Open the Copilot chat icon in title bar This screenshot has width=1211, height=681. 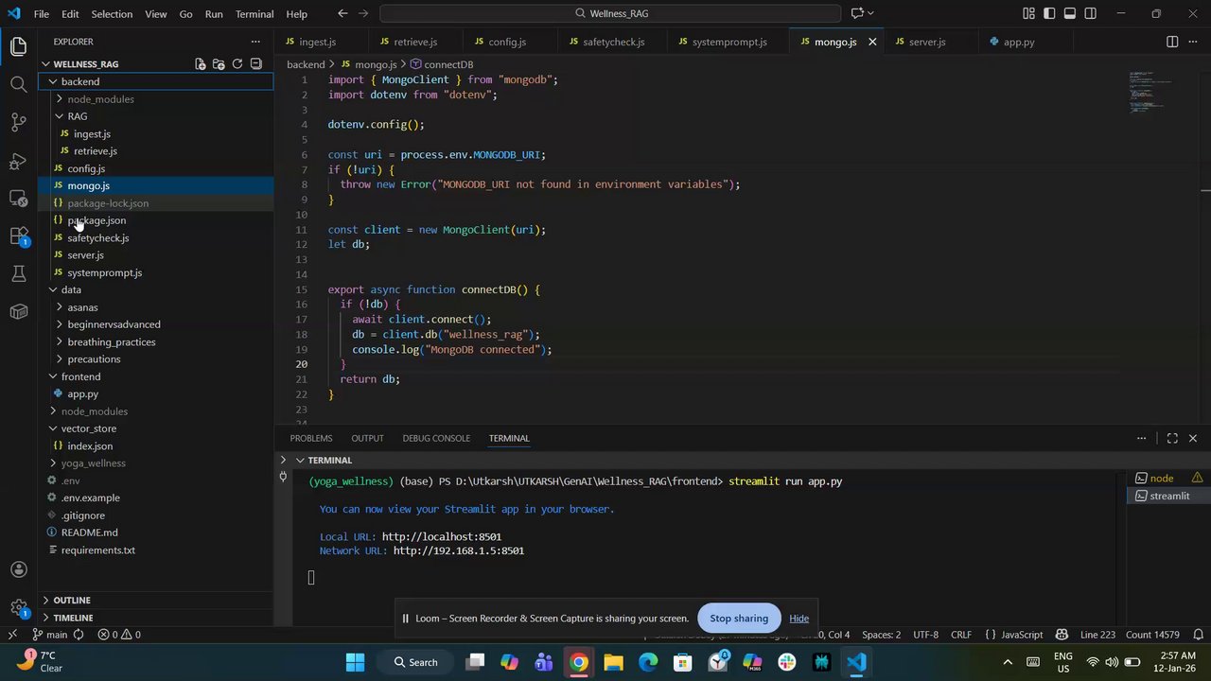pos(857,13)
